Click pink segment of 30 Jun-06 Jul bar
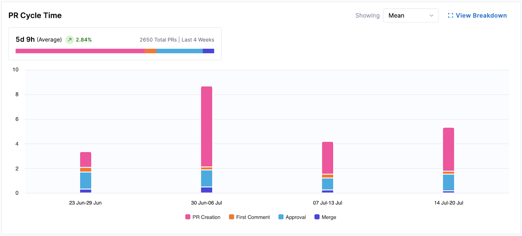Image resolution: width=522 pixels, height=236 pixels. (x=207, y=126)
